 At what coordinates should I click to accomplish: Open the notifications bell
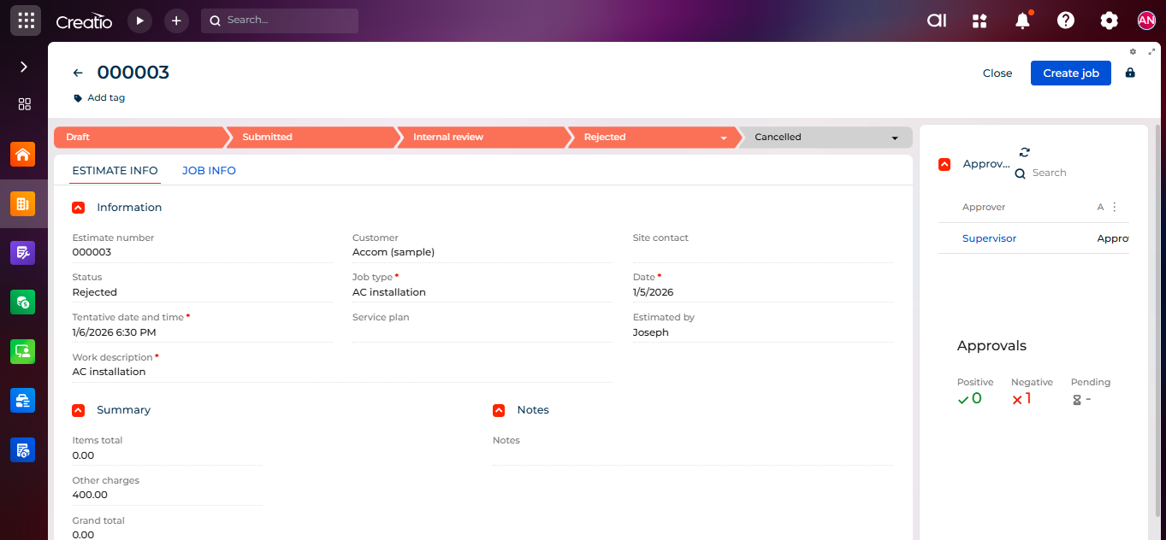[1022, 21]
